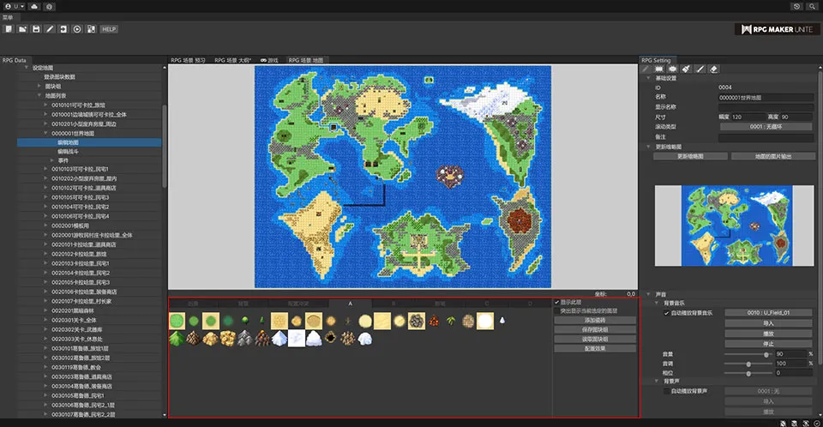Collapse the 0000001世界地图 tree node
Viewport: 823px width, 427px height.
click(x=45, y=134)
